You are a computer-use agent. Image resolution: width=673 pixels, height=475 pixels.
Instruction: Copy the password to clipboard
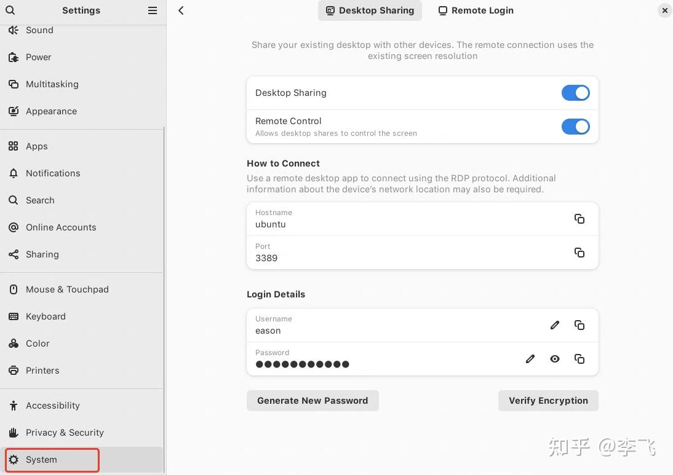579,359
